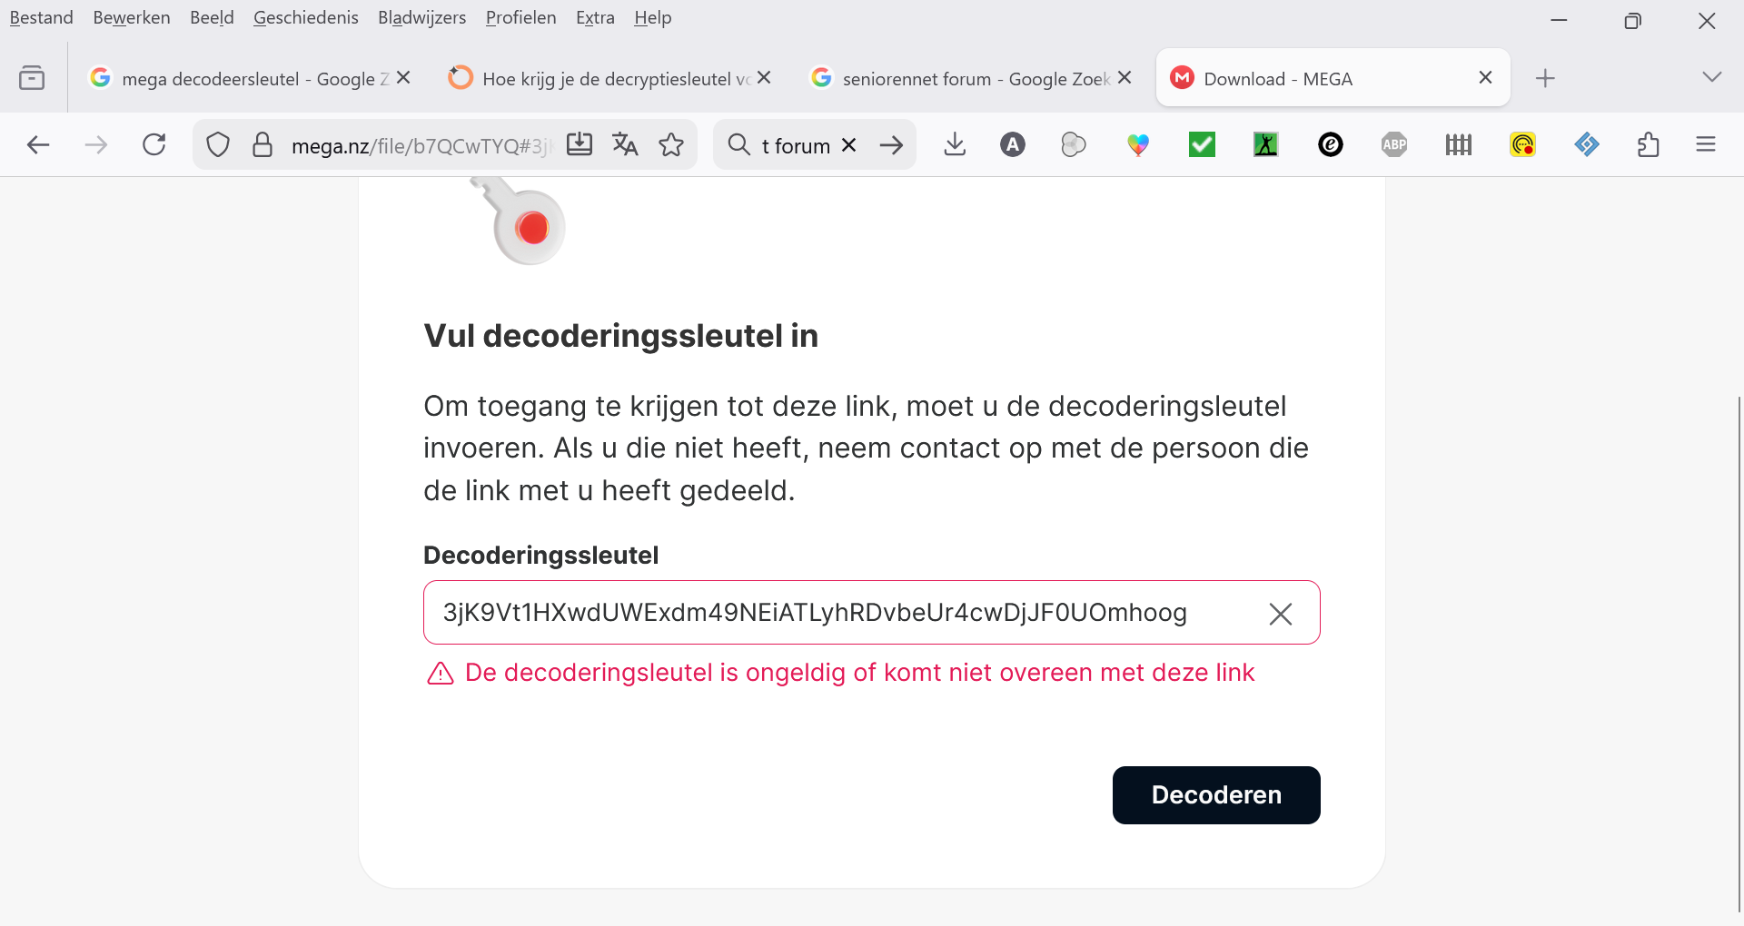Click the Firefox account icon
Screen dimensions: 1744x926
1013,144
